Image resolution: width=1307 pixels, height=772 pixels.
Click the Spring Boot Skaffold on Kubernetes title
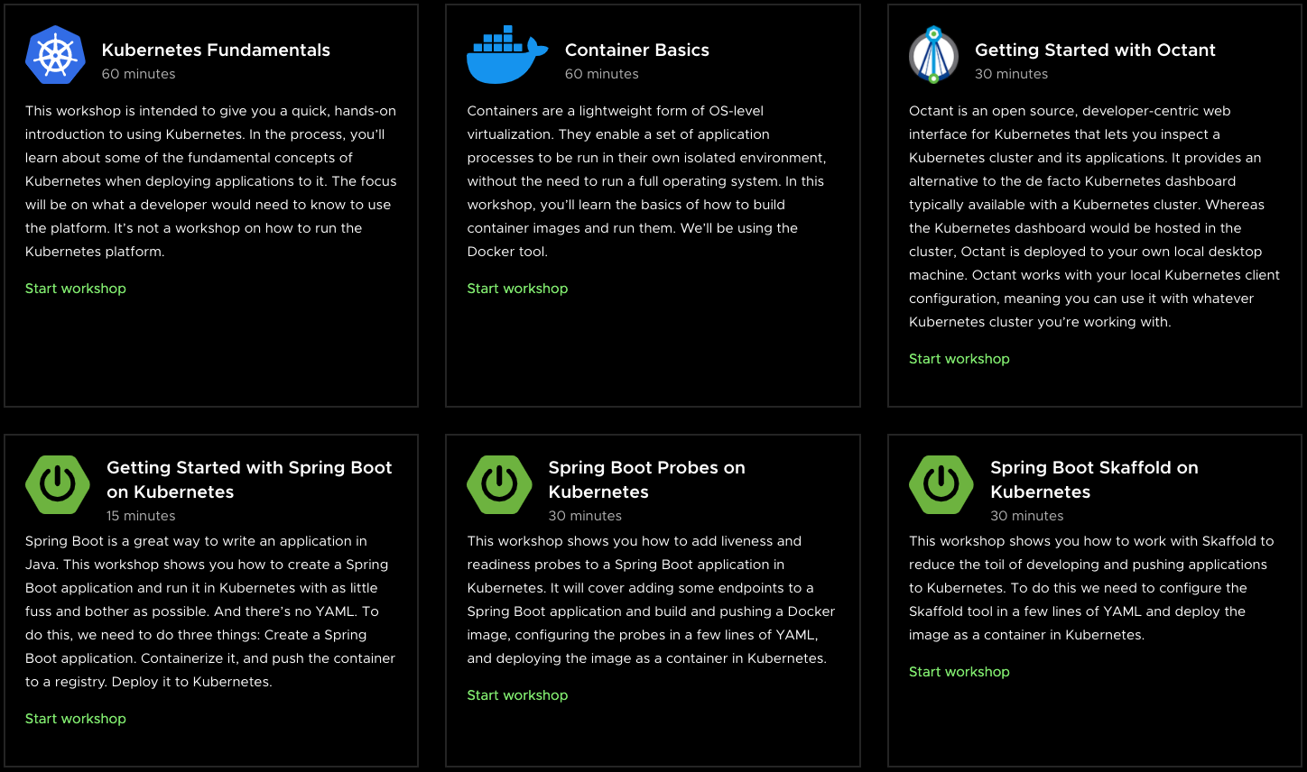(x=1094, y=480)
